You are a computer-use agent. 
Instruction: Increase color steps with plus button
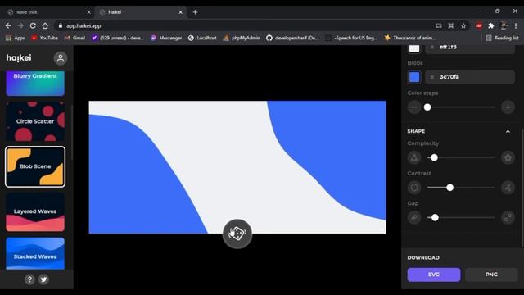(508, 107)
